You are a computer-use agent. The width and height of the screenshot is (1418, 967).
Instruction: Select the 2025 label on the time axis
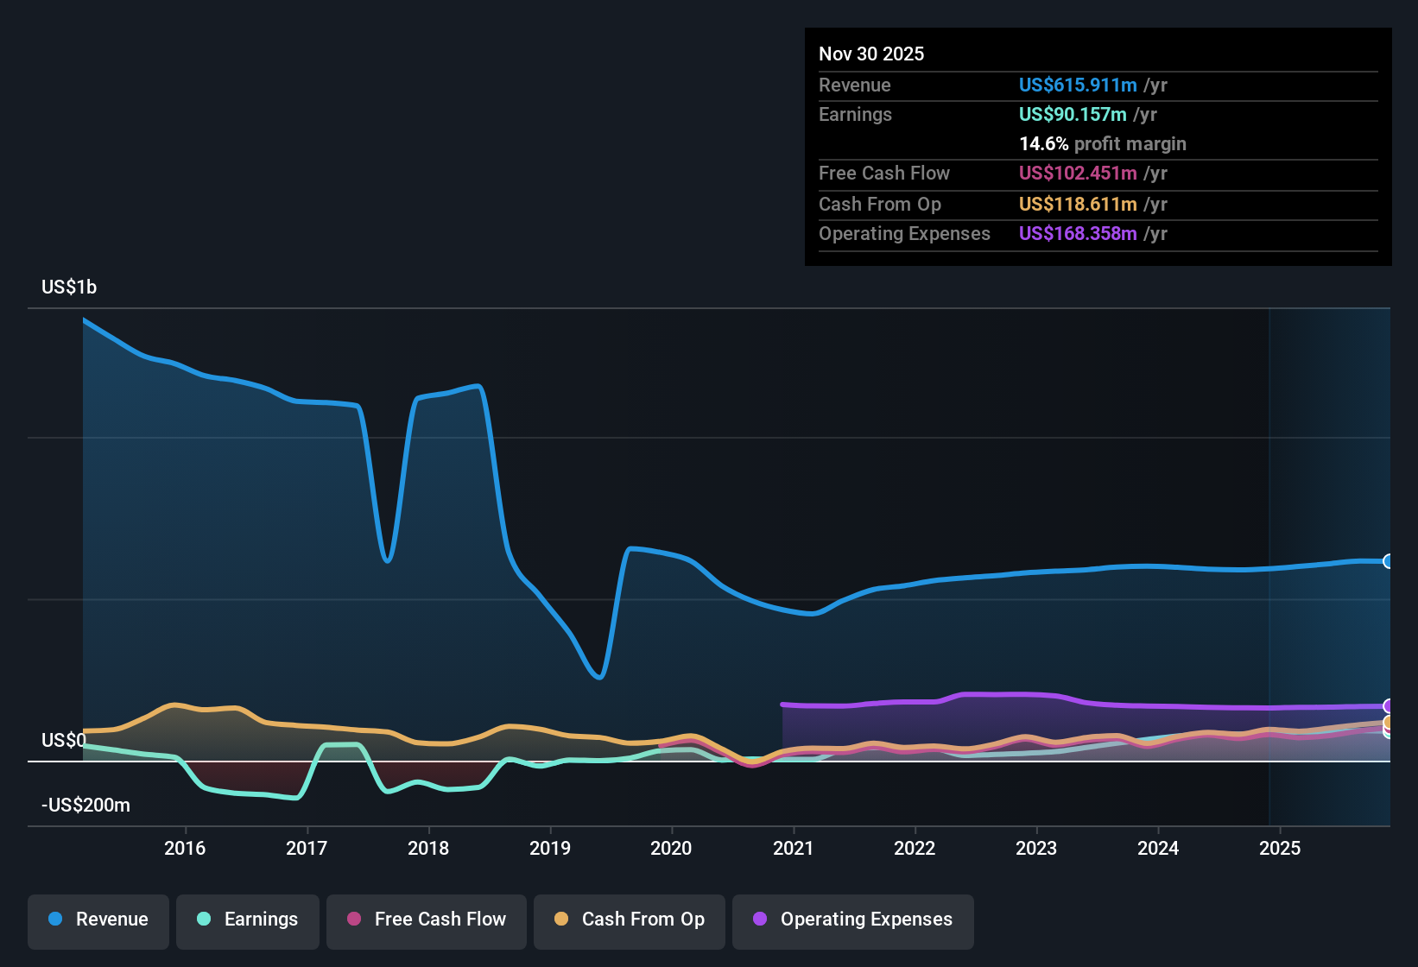coord(1282,849)
